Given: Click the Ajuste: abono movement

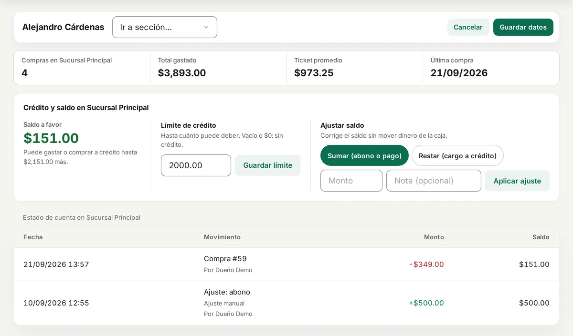Looking at the screenshot, I should click(x=227, y=292).
